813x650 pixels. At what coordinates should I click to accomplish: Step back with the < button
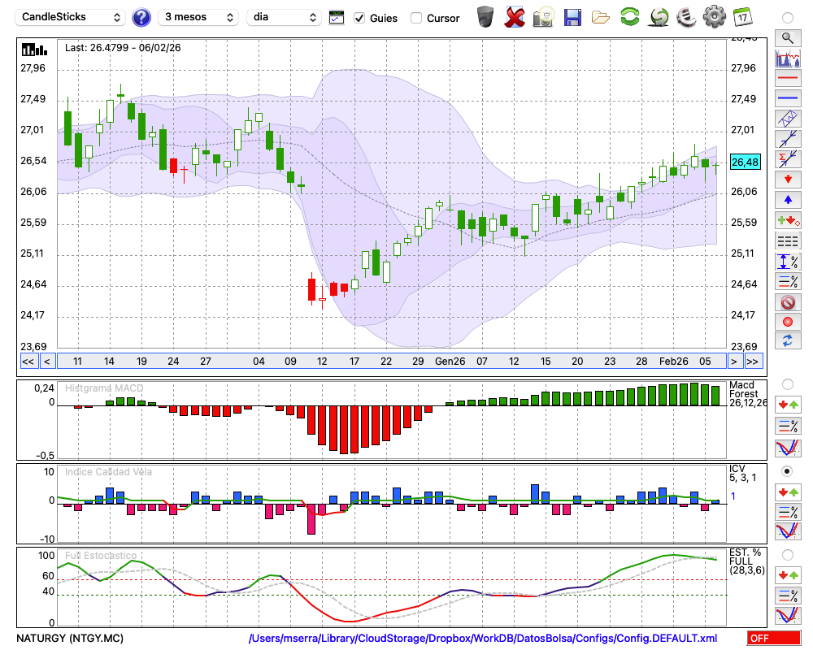point(46,362)
